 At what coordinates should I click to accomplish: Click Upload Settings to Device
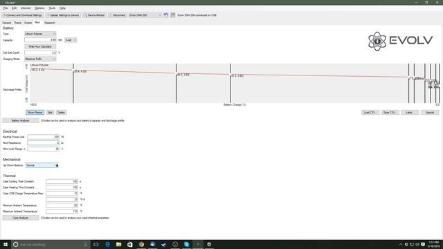click(63, 15)
